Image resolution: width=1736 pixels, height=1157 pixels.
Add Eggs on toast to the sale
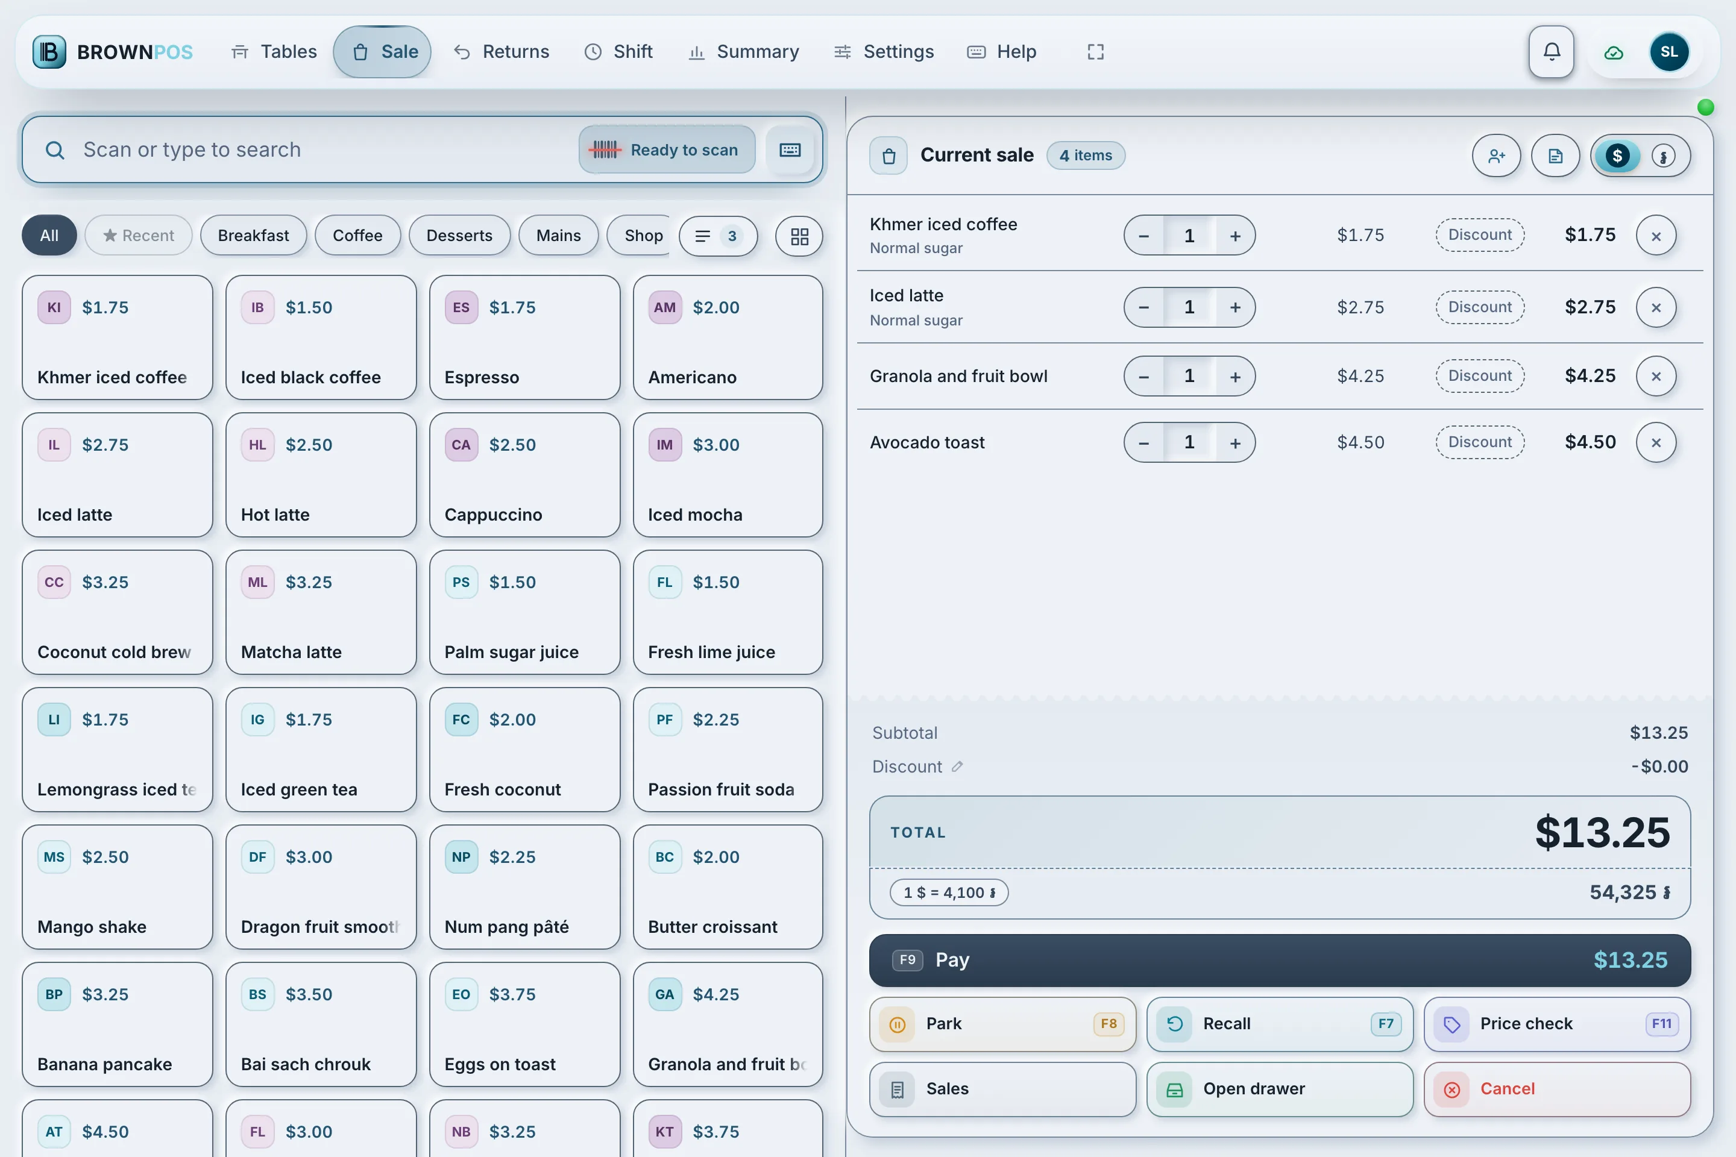pyautogui.click(x=524, y=1025)
